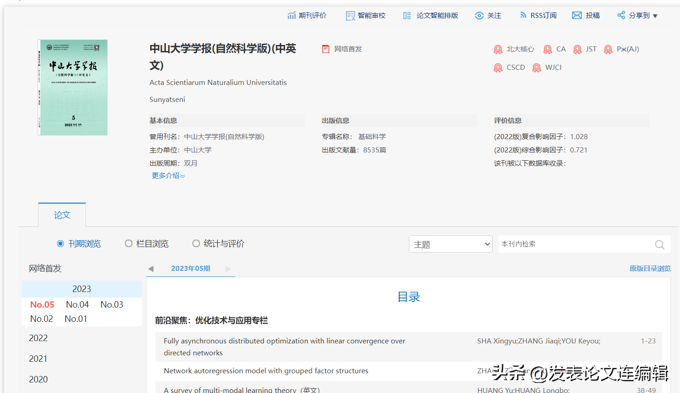Open the 期刊评价 chart icon
This screenshot has height=393, width=680.
292,16
